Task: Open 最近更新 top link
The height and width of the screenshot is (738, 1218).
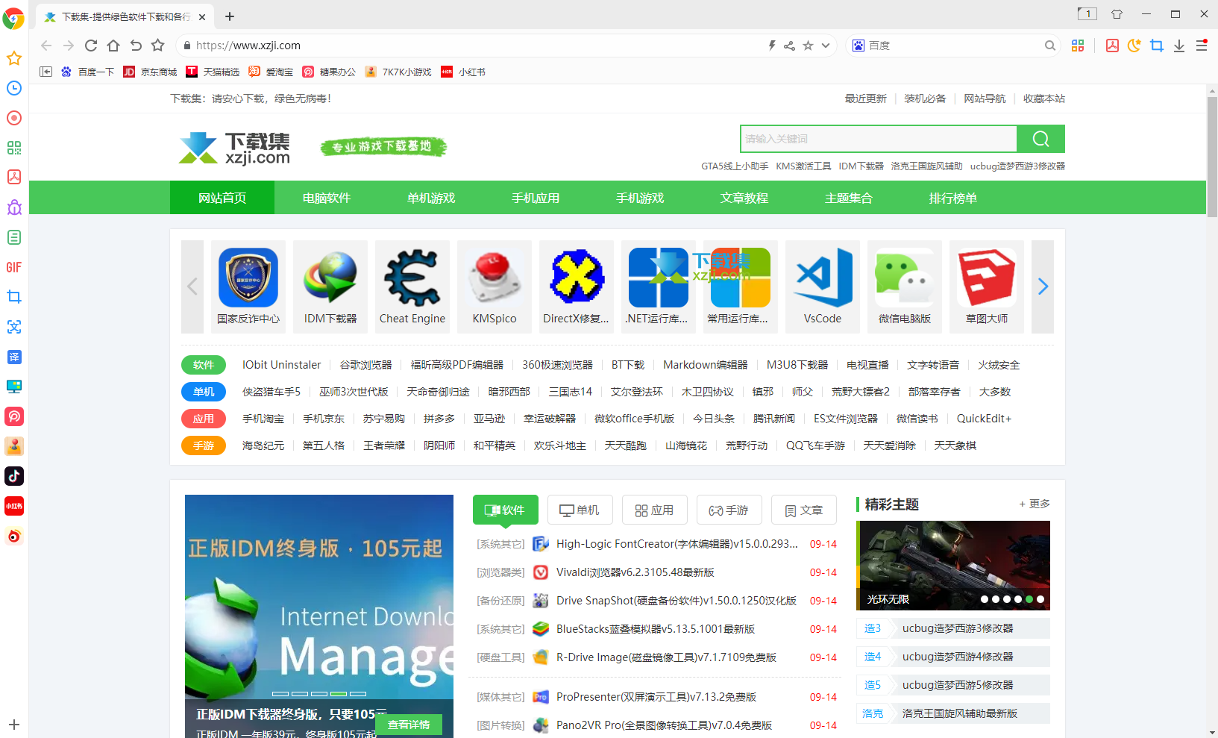Action: tap(866, 98)
